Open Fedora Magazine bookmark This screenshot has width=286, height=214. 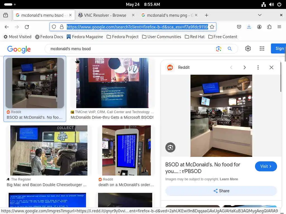coord(85,37)
